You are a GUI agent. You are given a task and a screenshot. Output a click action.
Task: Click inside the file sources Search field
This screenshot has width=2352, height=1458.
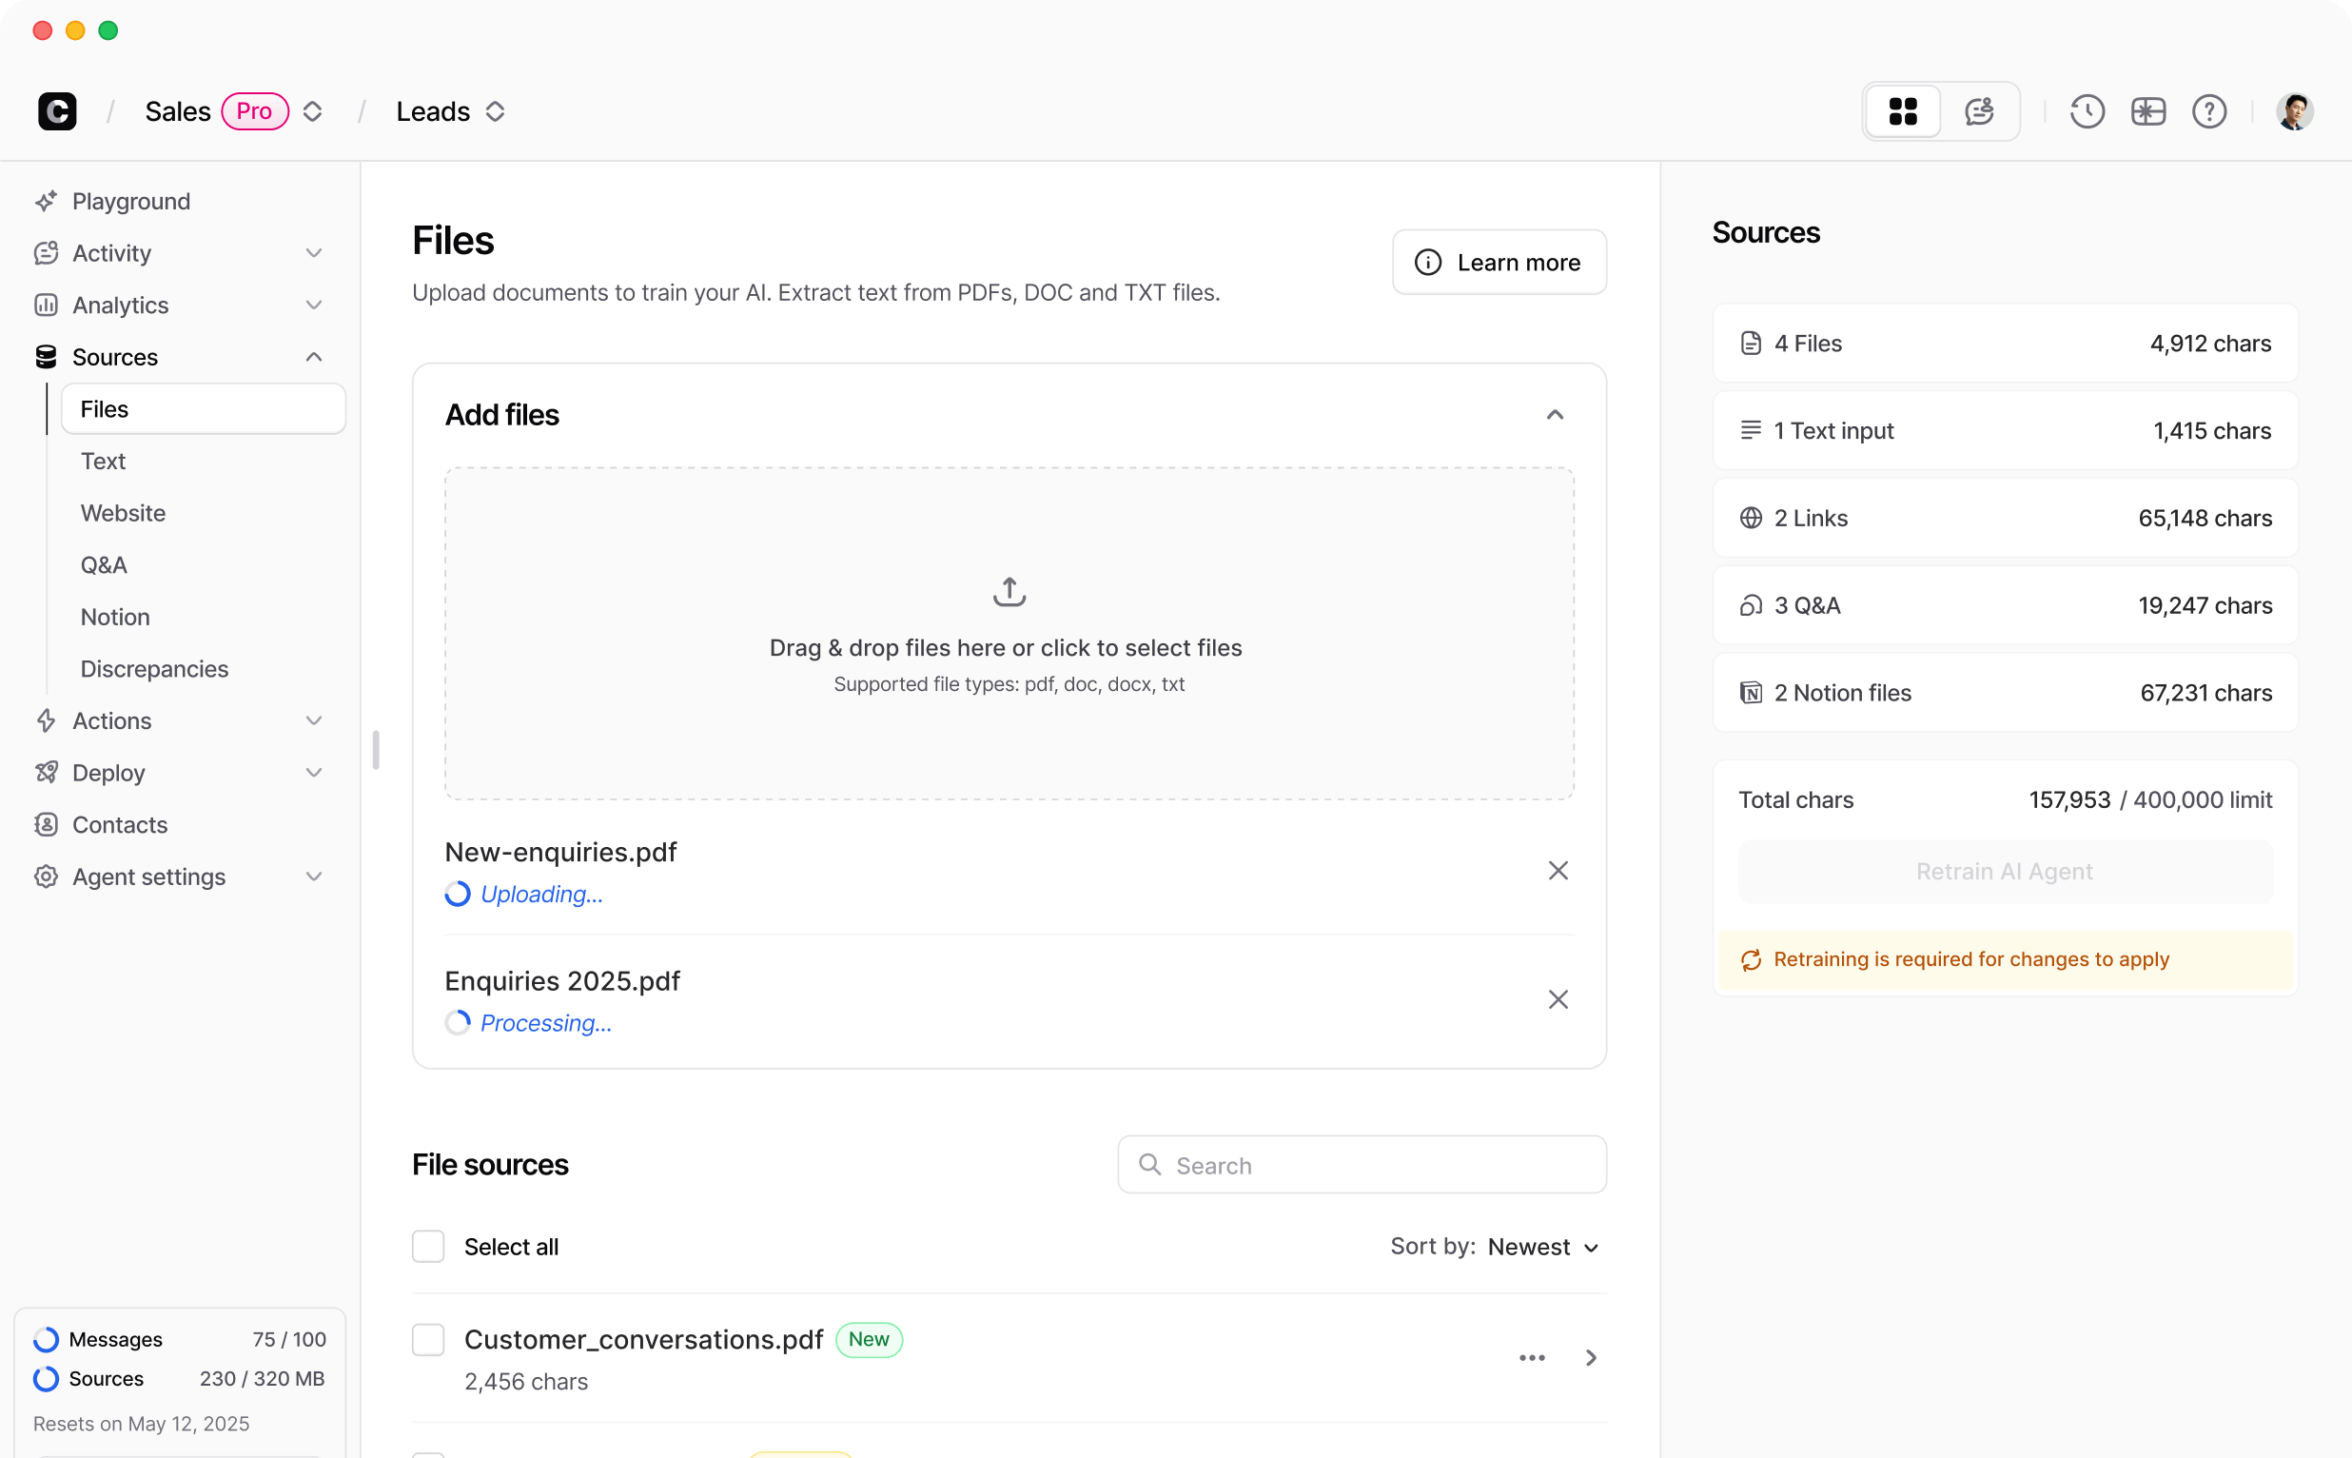[x=1361, y=1164]
